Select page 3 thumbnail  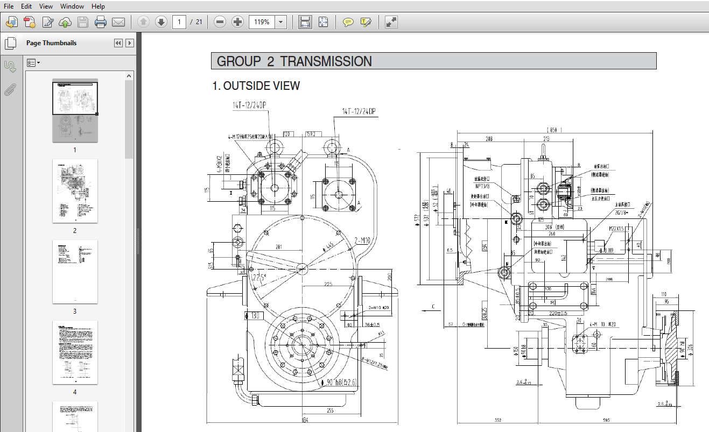pyautogui.click(x=75, y=272)
